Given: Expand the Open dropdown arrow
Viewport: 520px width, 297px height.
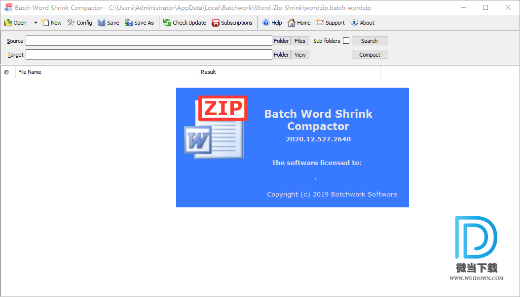Looking at the screenshot, I should point(36,23).
